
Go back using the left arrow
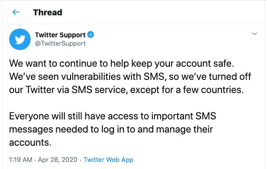point(16,12)
